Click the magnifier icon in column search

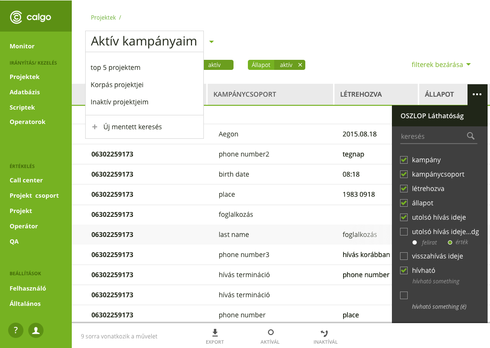[471, 136]
